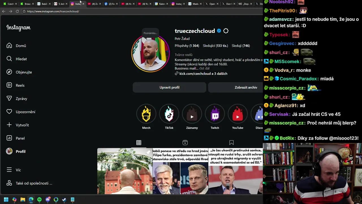Open post about Babiš and Filip Turek
The height and width of the screenshot is (204, 362).
coord(180,171)
